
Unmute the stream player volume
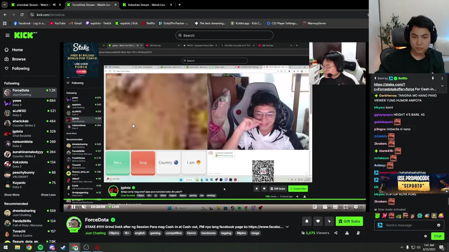[x=83, y=207]
